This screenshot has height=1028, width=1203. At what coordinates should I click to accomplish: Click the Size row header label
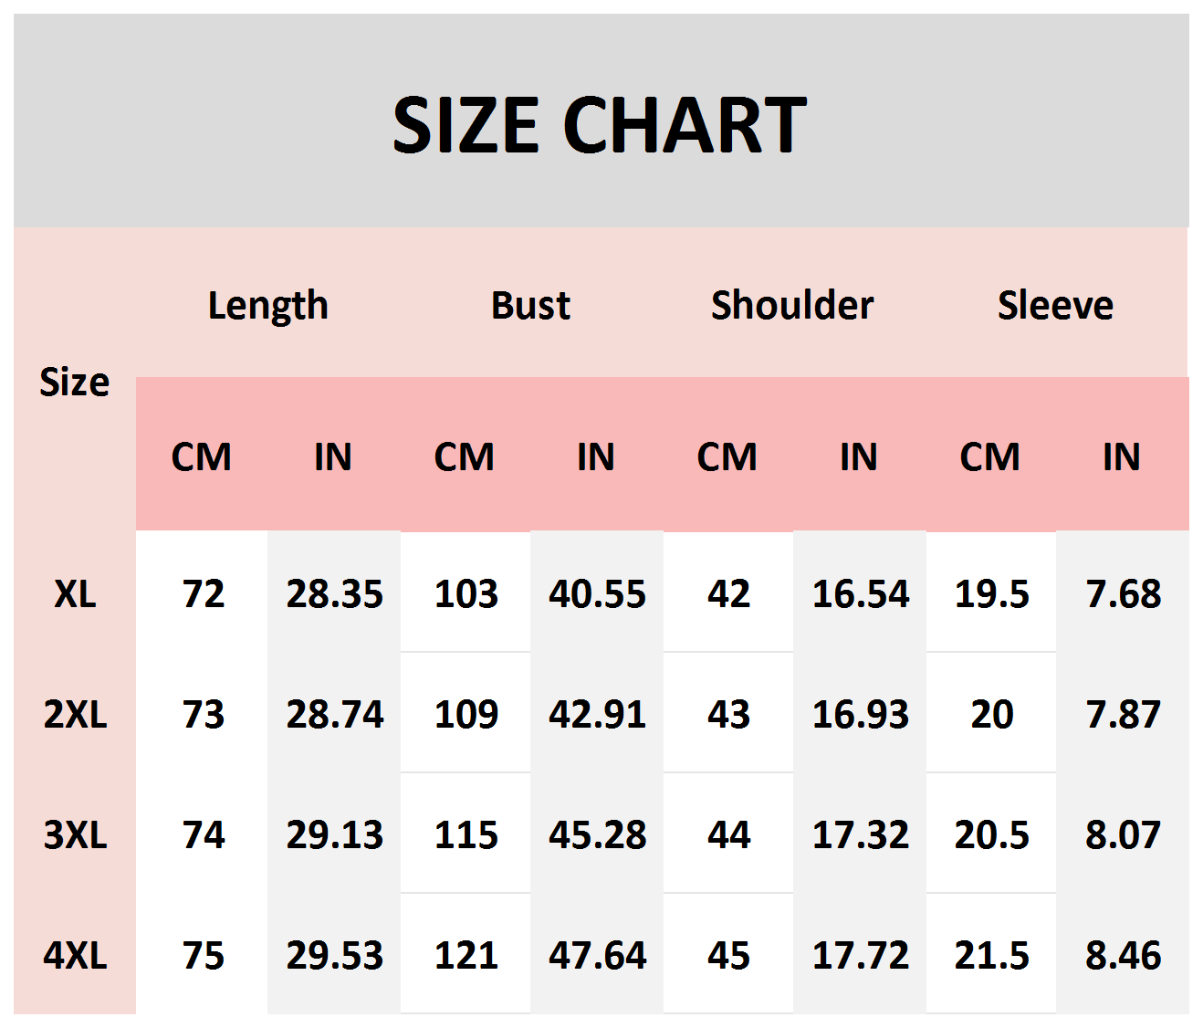(x=74, y=382)
